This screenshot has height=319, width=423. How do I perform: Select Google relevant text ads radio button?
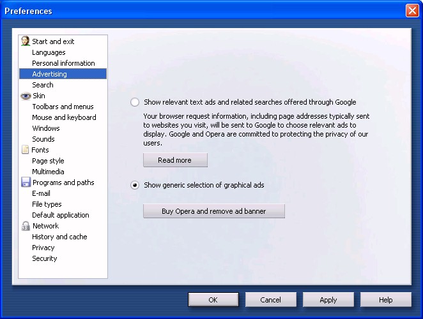(135, 102)
